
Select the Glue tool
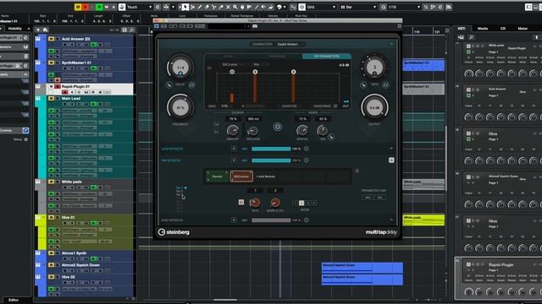point(221,7)
